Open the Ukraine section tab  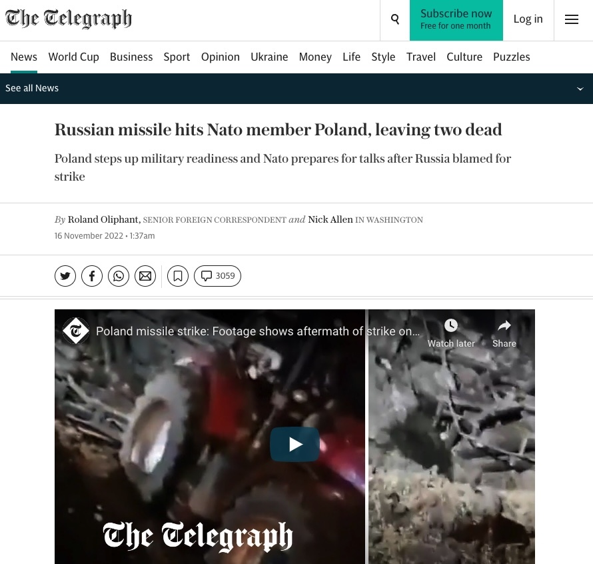(269, 57)
